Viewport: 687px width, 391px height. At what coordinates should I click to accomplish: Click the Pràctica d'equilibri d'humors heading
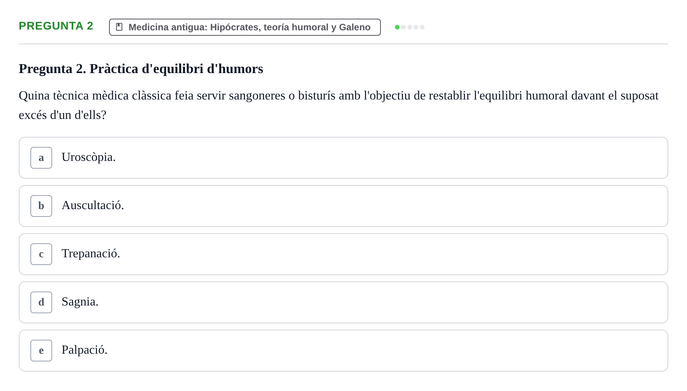(141, 69)
